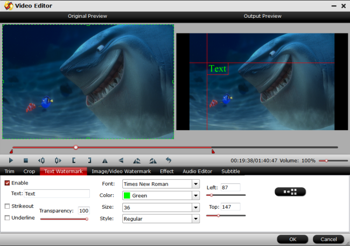Image resolution: width=350 pixels, height=246 pixels.
Task: Confirm with the OK button
Action: click(x=292, y=240)
